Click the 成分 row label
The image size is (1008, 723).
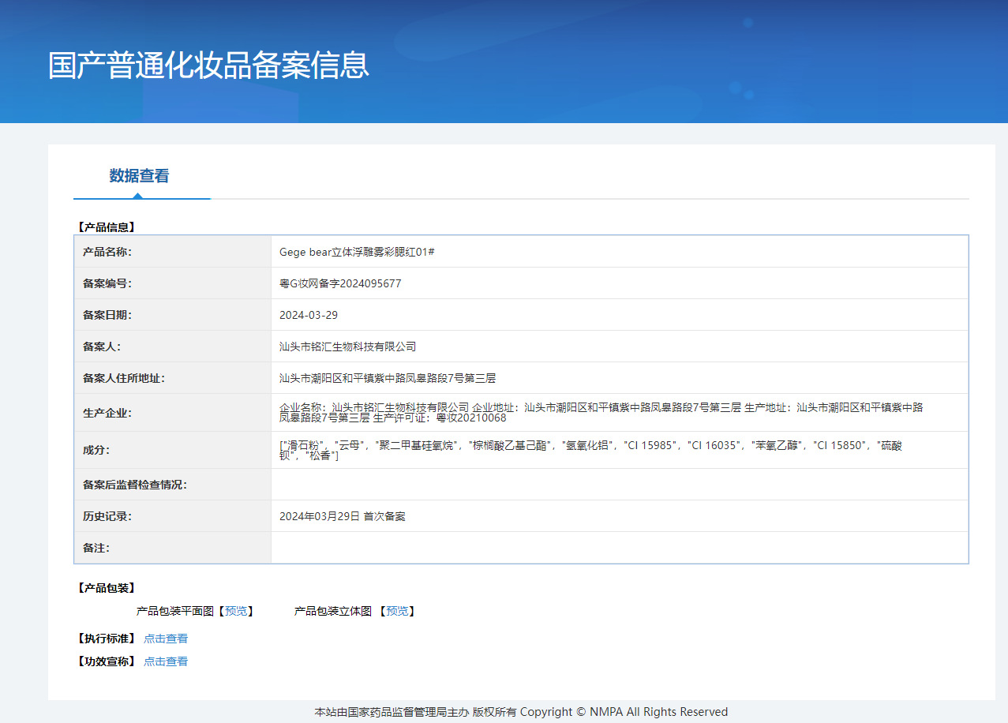point(96,450)
